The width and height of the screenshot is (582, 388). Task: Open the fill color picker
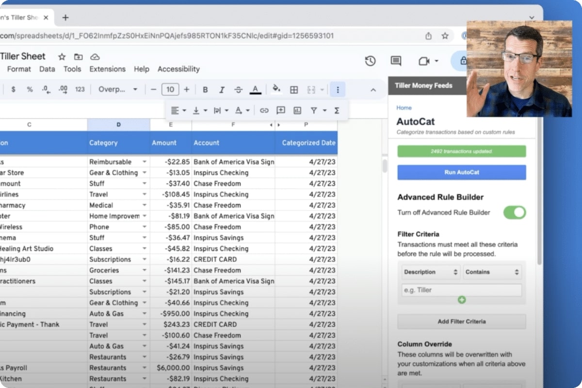[276, 89]
